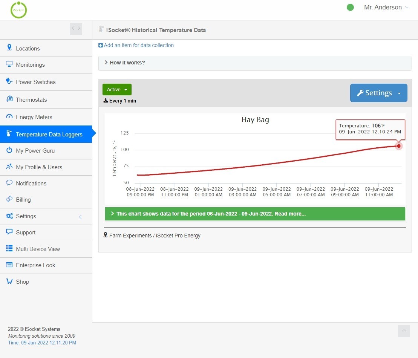418x358 pixels.
Task: Click the Every 1 min interval text
Action: 122,101
